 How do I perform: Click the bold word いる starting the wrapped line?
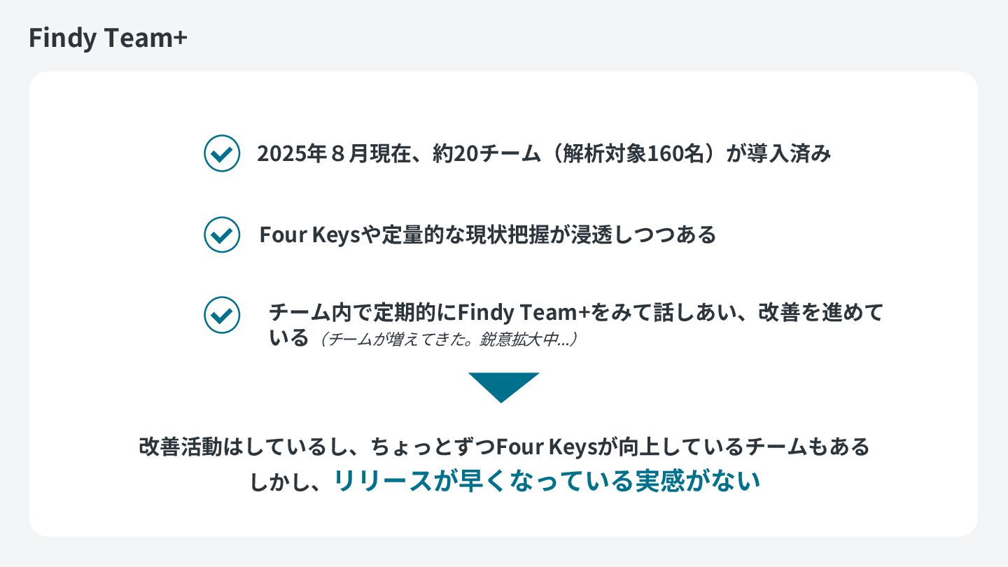289,338
